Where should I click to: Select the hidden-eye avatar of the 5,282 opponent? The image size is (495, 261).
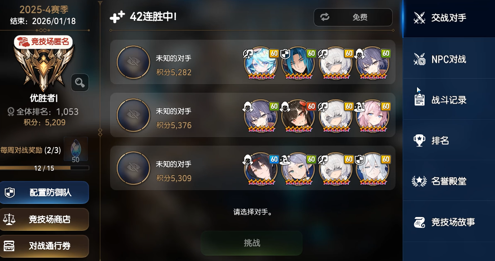tap(133, 62)
